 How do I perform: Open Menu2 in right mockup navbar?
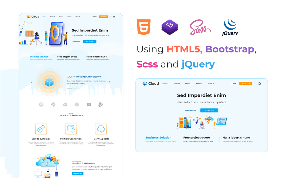(x=176, y=84)
